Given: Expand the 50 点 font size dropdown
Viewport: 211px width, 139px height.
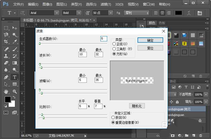Looking at the screenshot, I should pyautogui.click(x=111, y=13).
